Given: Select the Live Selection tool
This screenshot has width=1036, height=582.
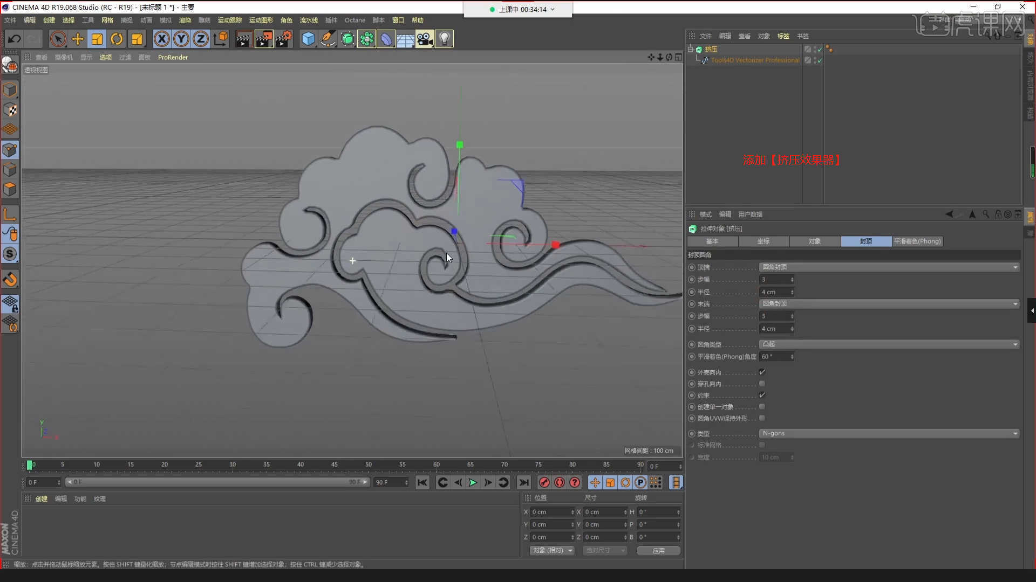Looking at the screenshot, I should [x=58, y=39].
